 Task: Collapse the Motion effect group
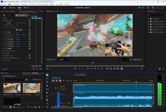click(3, 20)
